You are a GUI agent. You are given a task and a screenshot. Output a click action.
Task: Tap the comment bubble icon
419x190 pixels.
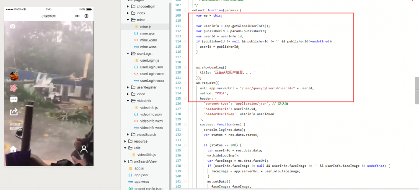(x=14, y=100)
